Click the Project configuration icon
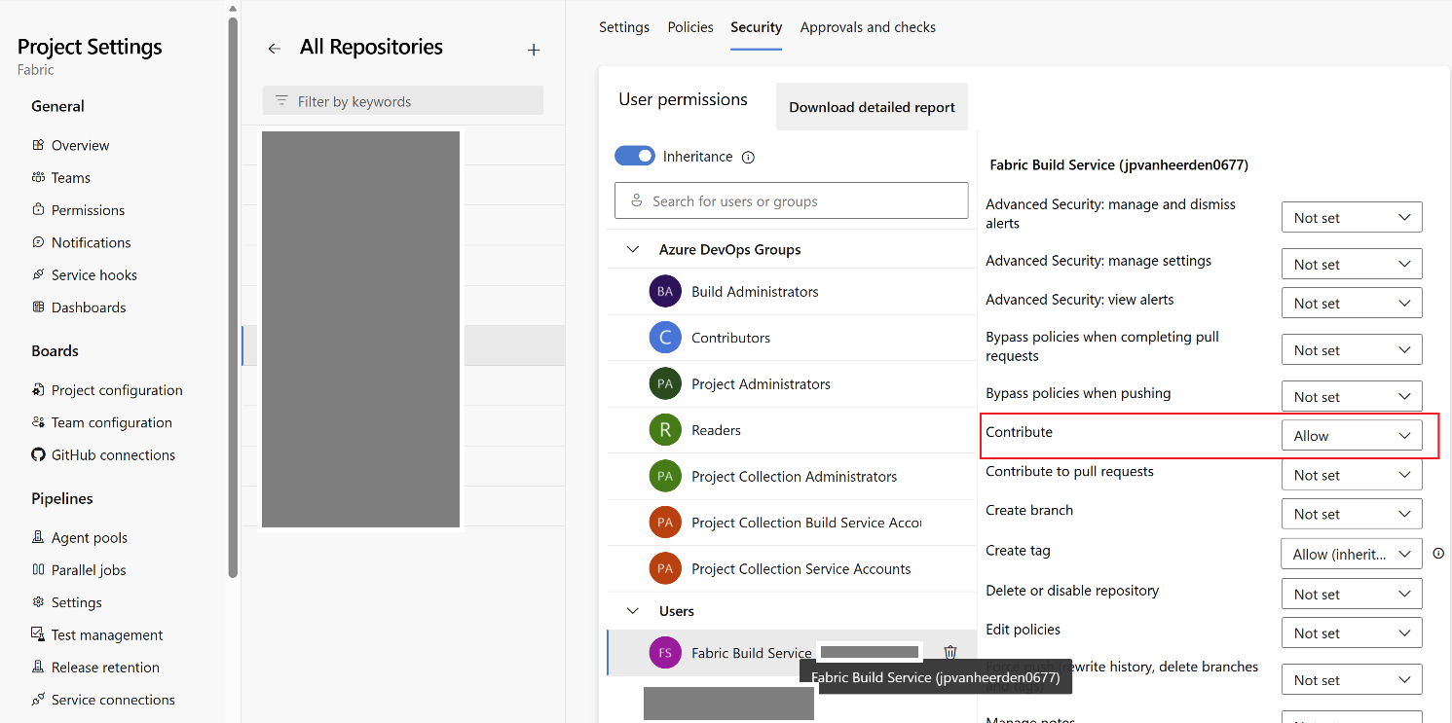The height and width of the screenshot is (723, 1452). [38, 389]
